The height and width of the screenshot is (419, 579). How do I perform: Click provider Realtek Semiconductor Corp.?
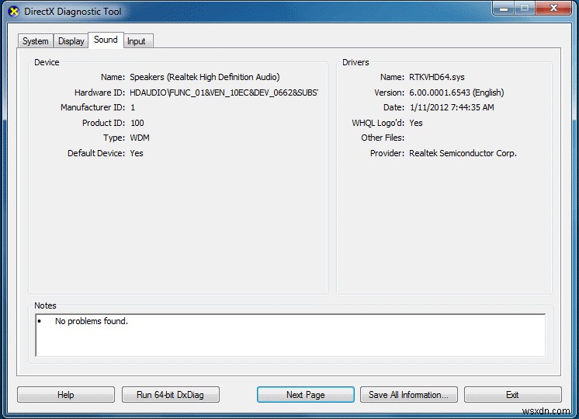(x=463, y=153)
